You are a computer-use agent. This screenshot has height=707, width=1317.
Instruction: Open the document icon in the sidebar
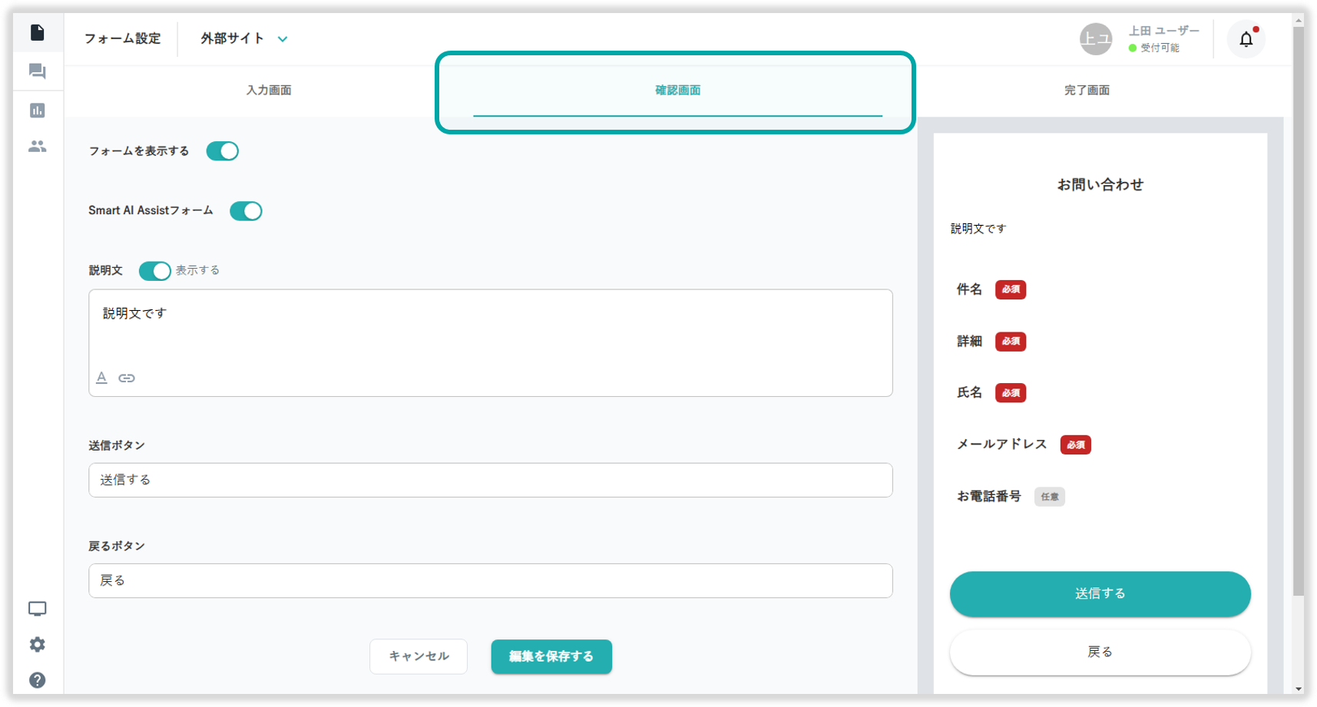tap(37, 32)
